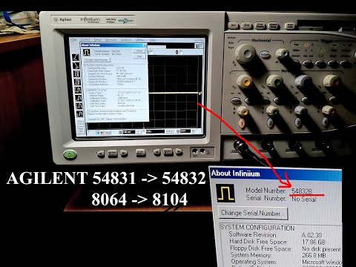
Task: Click the fall time measurement icon
Action: pos(76,65)
